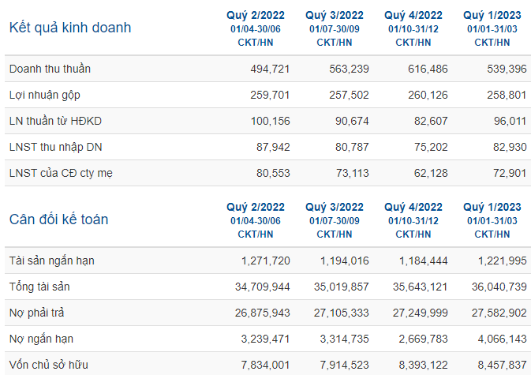Select LNST thu nhập DN value 75,202

(x=431, y=148)
